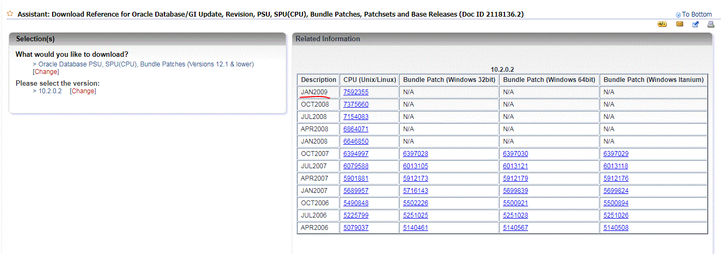Click the favorite star icon beside document title
This screenshot has height=254, width=721.
10,14
